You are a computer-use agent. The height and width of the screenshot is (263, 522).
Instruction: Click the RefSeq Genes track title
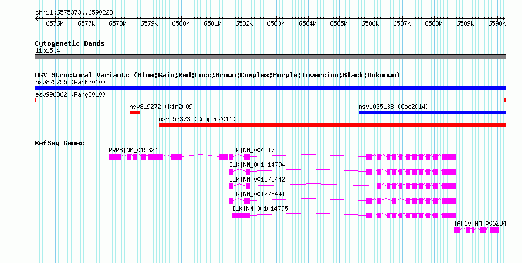coord(59,143)
